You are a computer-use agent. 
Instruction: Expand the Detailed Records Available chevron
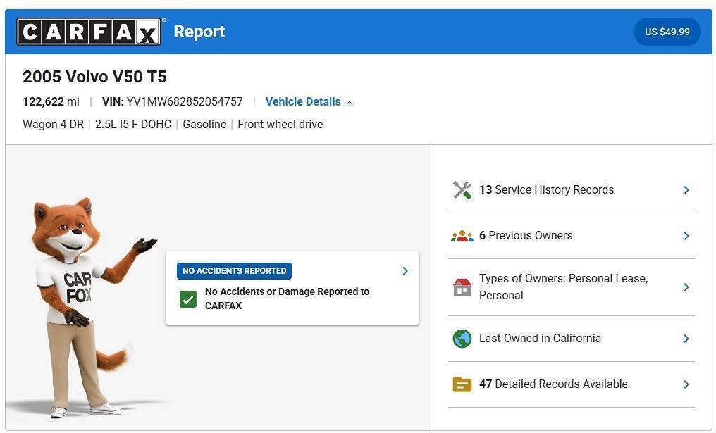686,384
